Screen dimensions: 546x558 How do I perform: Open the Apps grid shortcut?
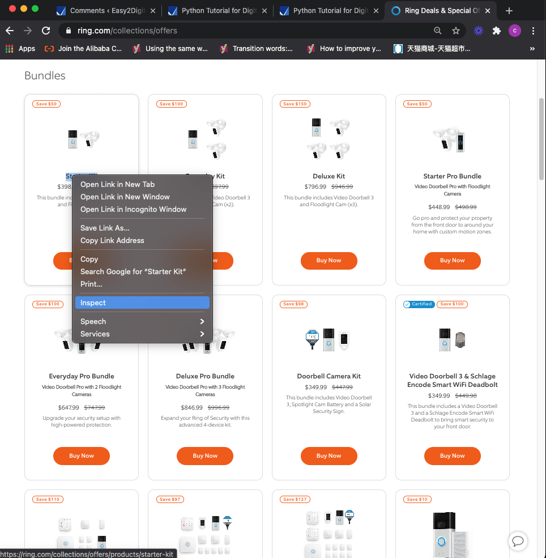20,49
